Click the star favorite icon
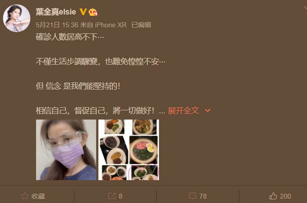 point(25,196)
